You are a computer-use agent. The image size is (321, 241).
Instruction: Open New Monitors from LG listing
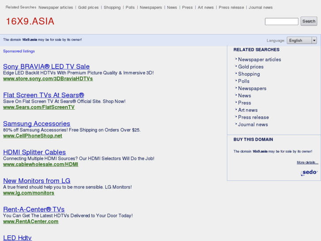click(37, 180)
